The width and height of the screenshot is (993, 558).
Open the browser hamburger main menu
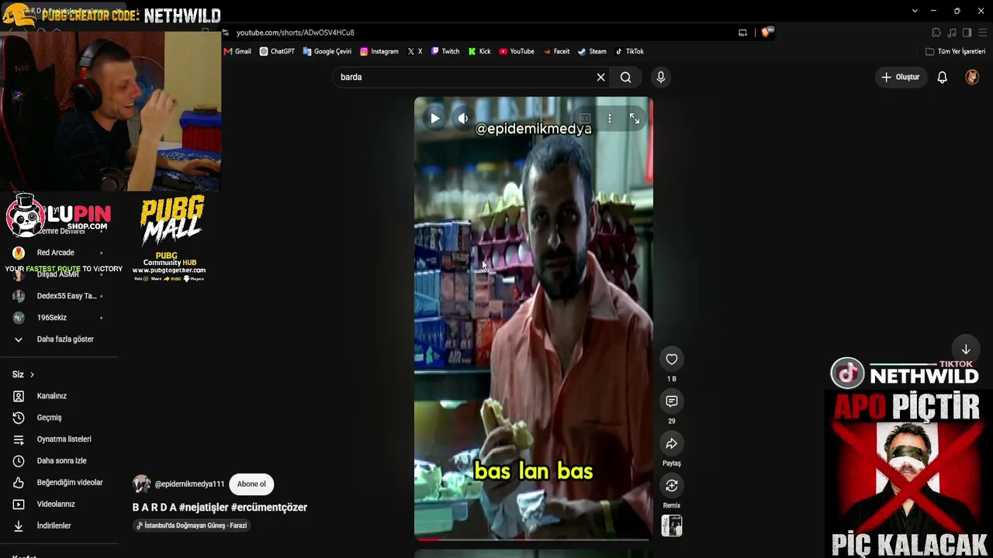click(982, 33)
